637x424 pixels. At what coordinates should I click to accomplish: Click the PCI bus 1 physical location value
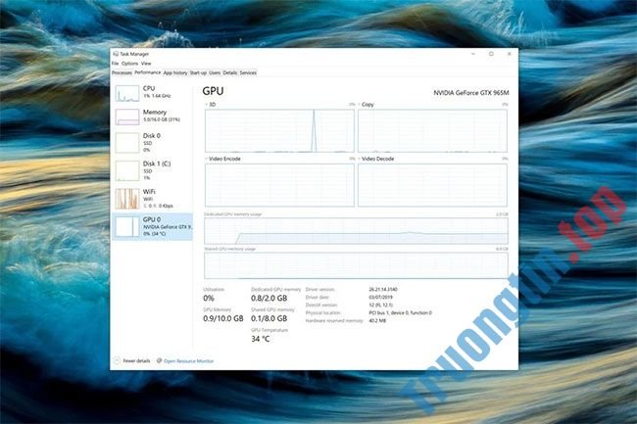tap(400, 312)
